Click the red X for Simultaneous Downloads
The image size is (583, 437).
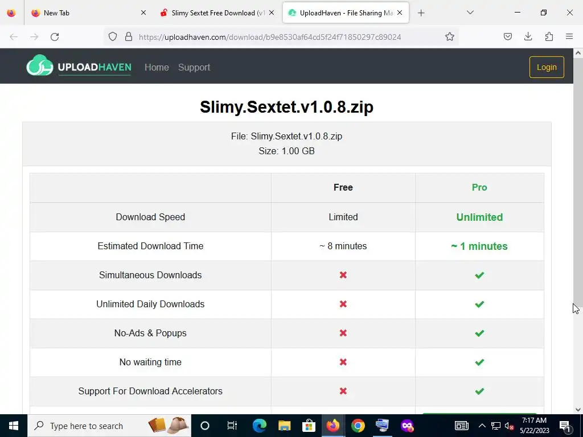343,275
